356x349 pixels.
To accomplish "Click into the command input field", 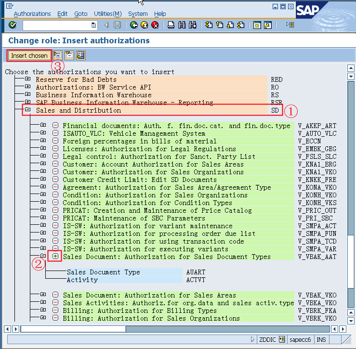I will (57, 25).
